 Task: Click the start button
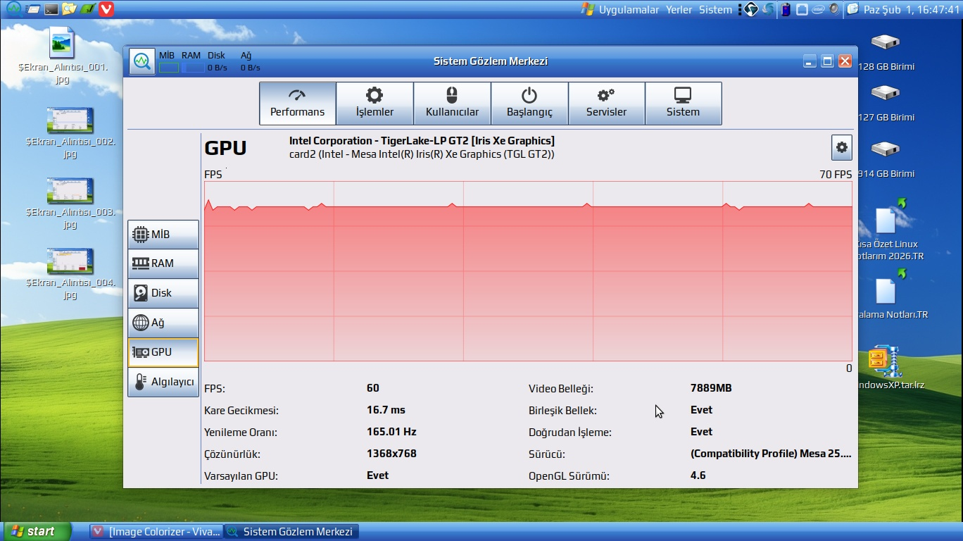pyautogui.click(x=38, y=531)
